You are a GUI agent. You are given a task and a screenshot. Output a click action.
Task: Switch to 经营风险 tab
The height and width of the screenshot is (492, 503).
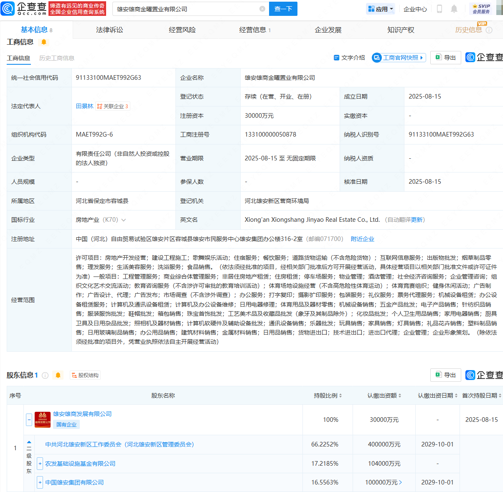click(182, 30)
